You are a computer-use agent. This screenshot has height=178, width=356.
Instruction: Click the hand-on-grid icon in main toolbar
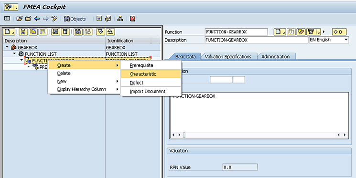108,19
